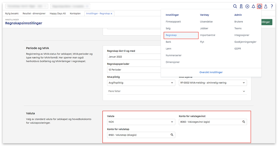Open Godkjenningsregler under Admin
This screenshot has height=146, width=278.
(x=245, y=42)
